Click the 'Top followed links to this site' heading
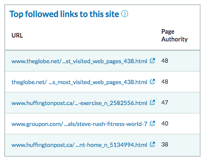Screen dimensions: 204x161 (x=64, y=14)
